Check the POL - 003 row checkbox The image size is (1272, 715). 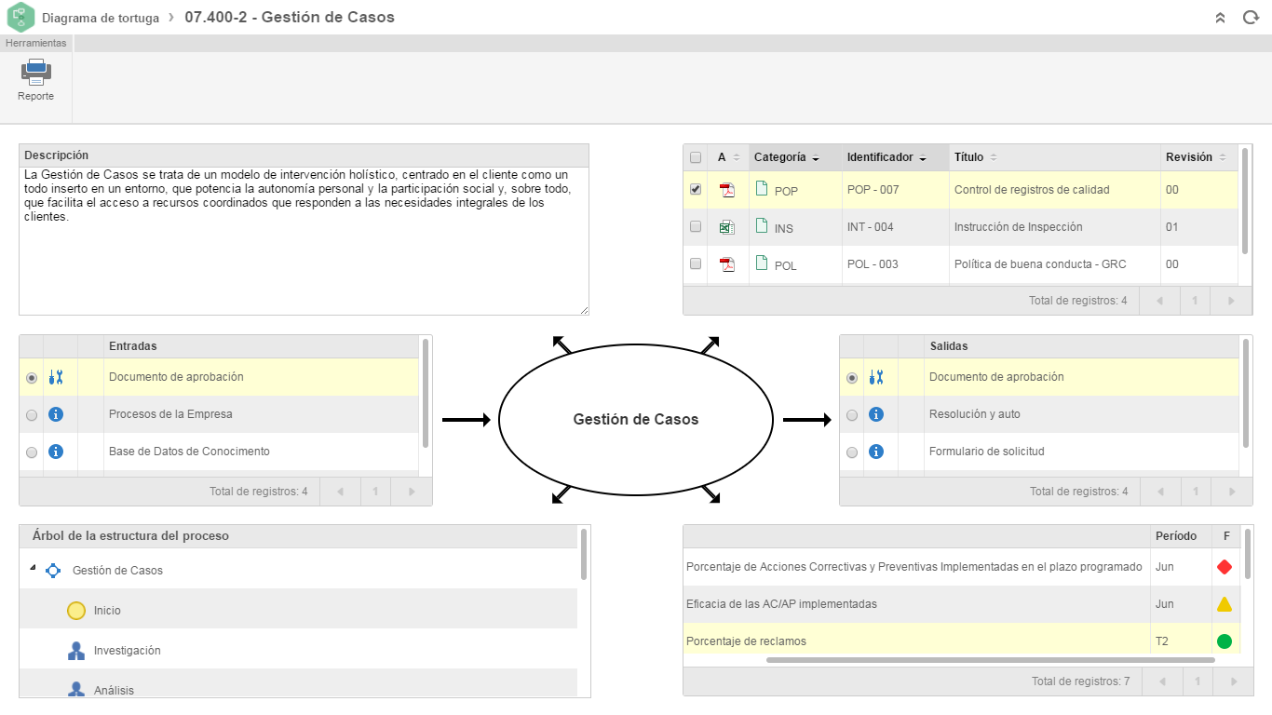click(x=696, y=263)
